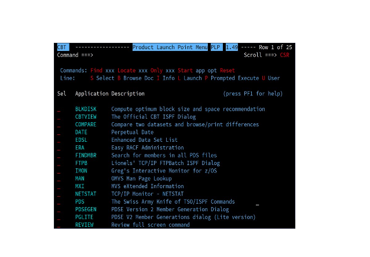Screen dimensions: 370x257
Task: Click the Prompted Execute line command label
Action: (x=235, y=78)
